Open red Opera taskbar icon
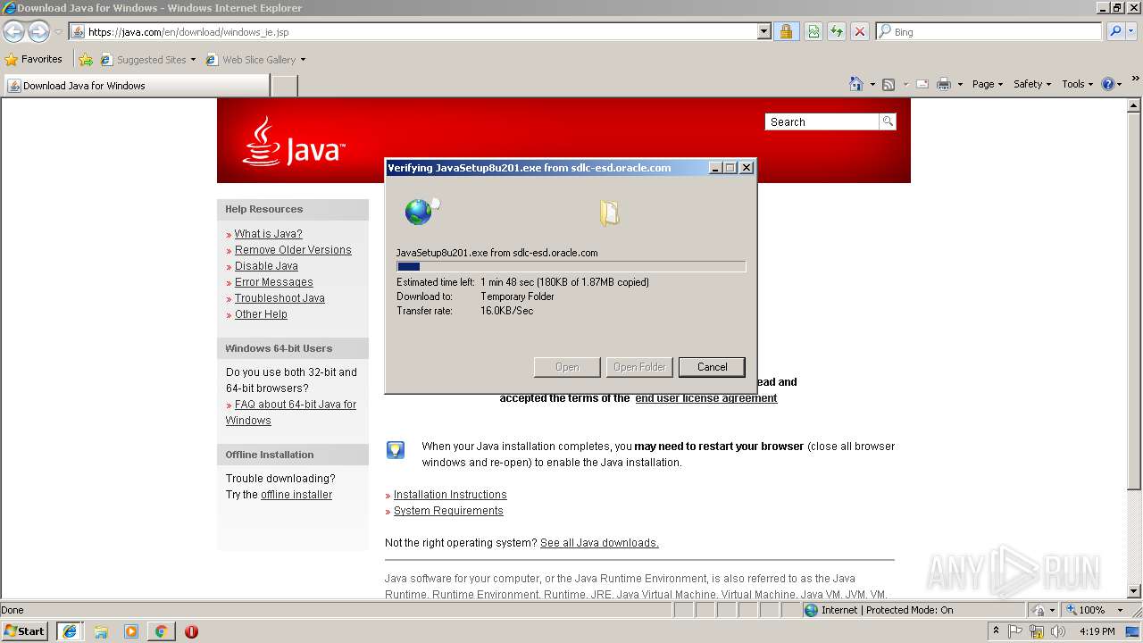This screenshot has height=643, width=1143. pos(191,631)
